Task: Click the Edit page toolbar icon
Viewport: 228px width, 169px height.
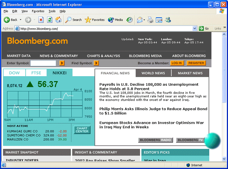Action: pyautogui.click(x=159, y=20)
